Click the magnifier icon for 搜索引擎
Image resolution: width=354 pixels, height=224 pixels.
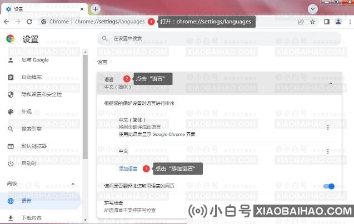pos(11,129)
